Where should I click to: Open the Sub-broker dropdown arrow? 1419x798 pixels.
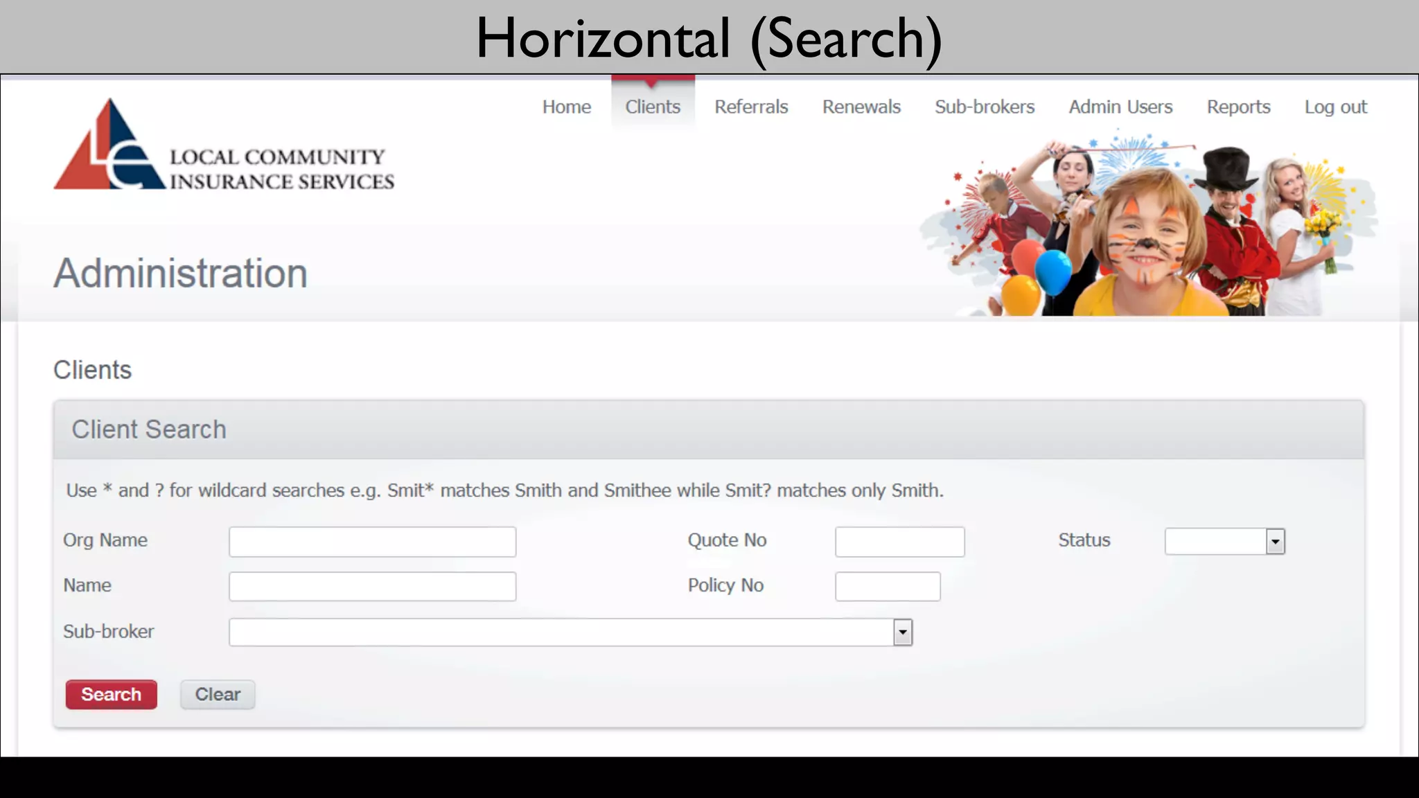902,632
